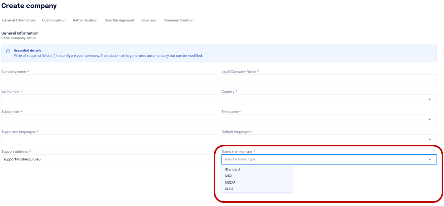This screenshot has height=206, width=444.
Task: Click the Support address field with support@cyberguru.eu
Action: (109, 159)
